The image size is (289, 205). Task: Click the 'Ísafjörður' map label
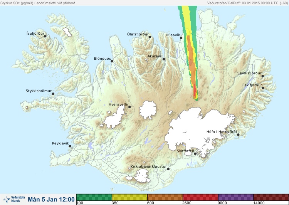[35, 34]
